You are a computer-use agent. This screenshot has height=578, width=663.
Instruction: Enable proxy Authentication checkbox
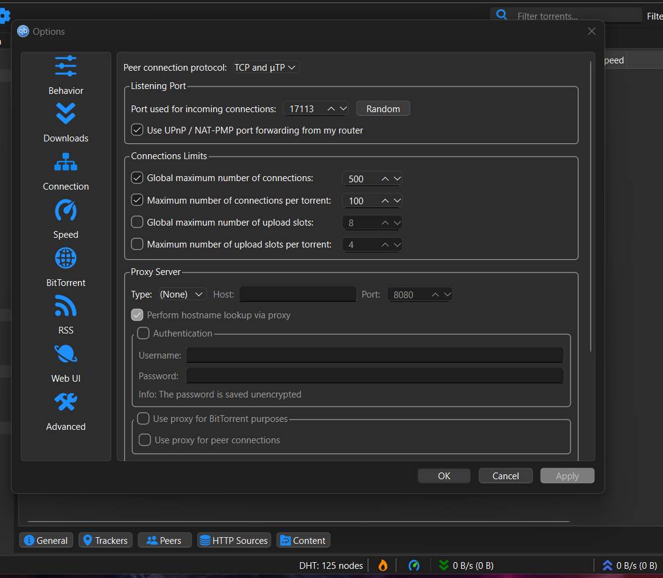[x=143, y=334]
